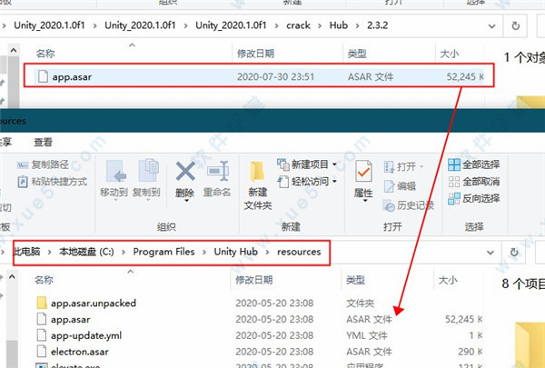Click the Program Files breadcrumb
This screenshot has width=545, height=368.
(163, 252)
